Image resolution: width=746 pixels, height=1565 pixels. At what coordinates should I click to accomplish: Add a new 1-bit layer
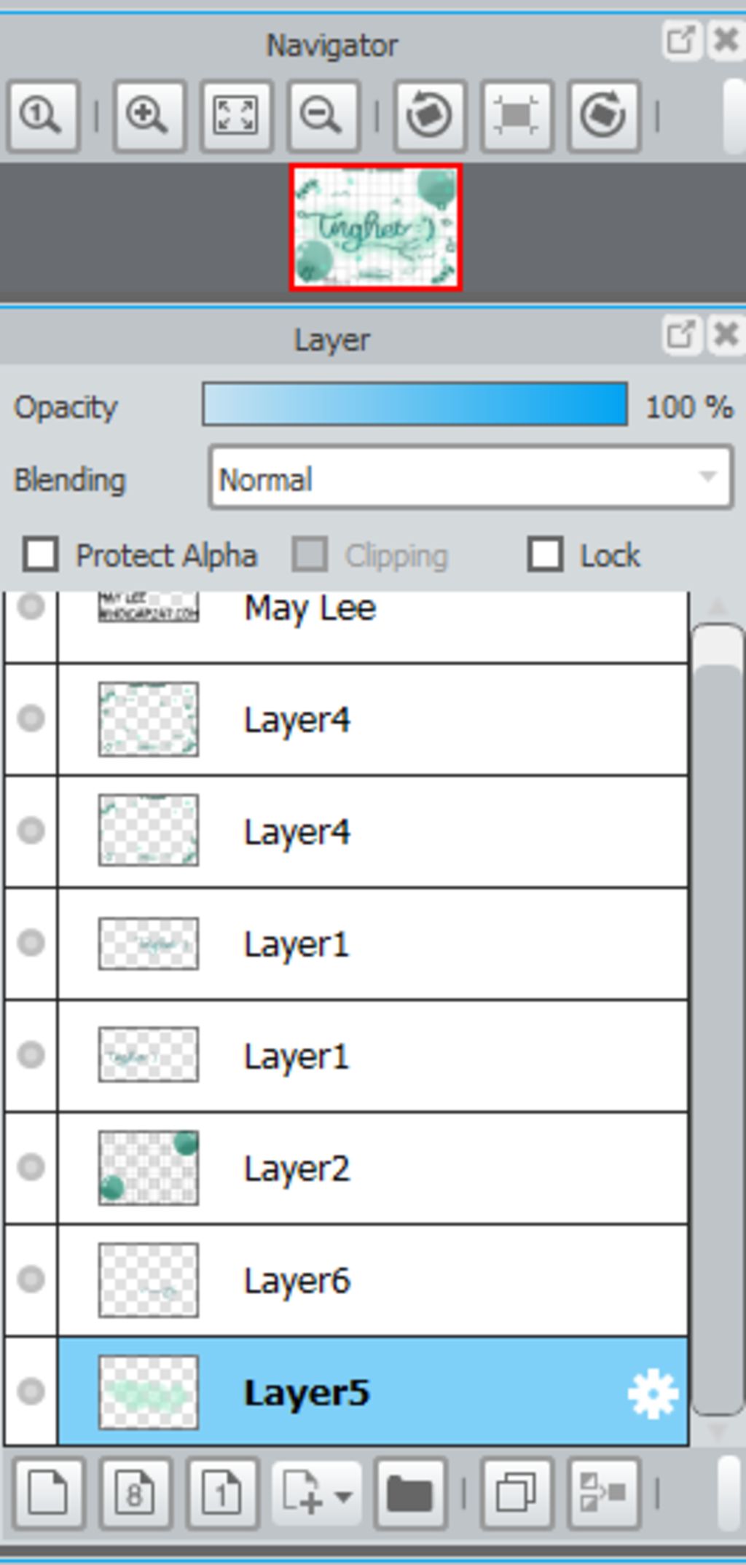(222, 1492)
